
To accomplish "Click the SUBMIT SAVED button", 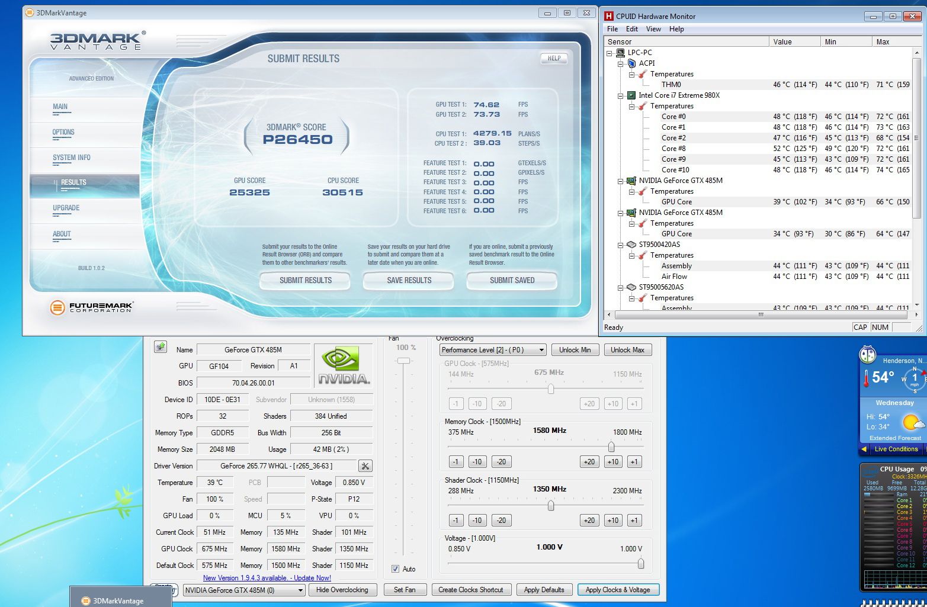I will [x=512, y=280].
